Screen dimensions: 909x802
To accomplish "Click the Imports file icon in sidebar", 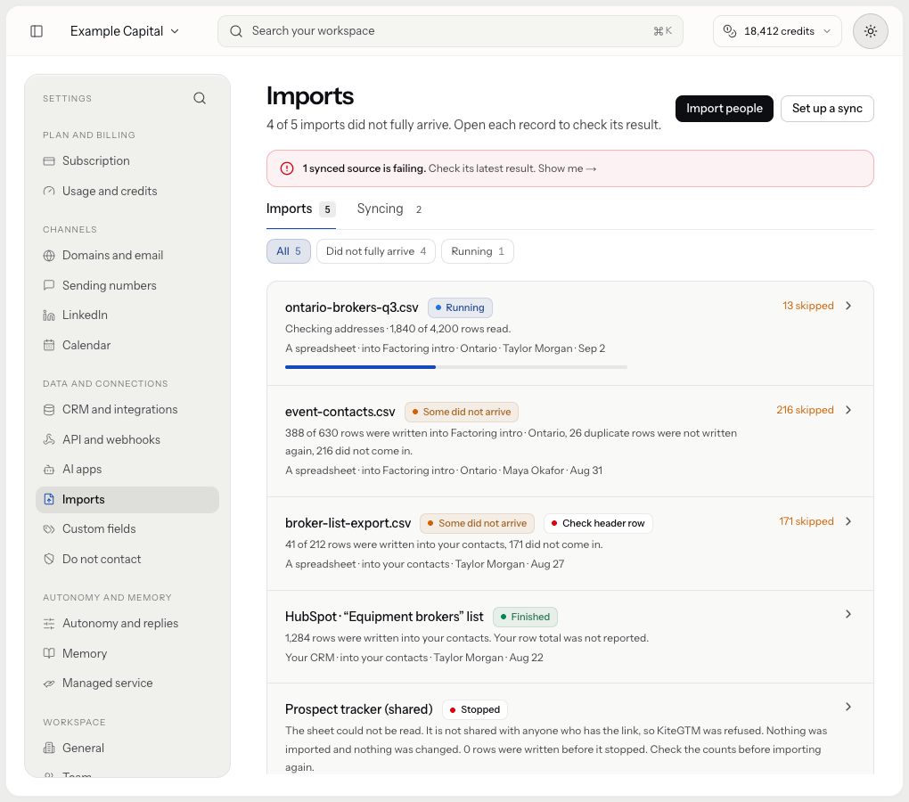I will [49, 500].
